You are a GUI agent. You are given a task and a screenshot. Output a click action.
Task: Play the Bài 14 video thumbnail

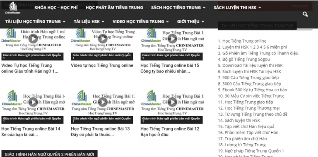tap(33, 102)
